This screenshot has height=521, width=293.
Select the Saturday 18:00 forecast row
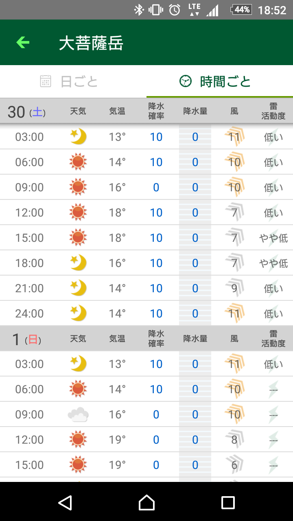pyautogui.click(x=146, y=263)
